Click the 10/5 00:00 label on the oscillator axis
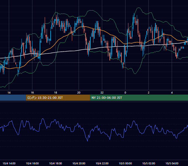The image size is (188, 166). [125, 163]
